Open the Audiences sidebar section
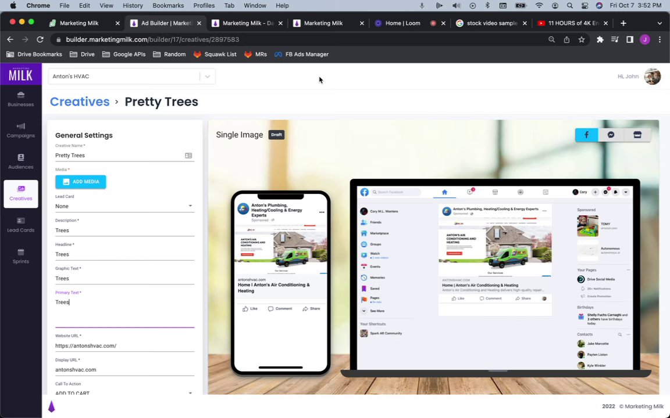The image size is (670, 418). pos(20,161)
